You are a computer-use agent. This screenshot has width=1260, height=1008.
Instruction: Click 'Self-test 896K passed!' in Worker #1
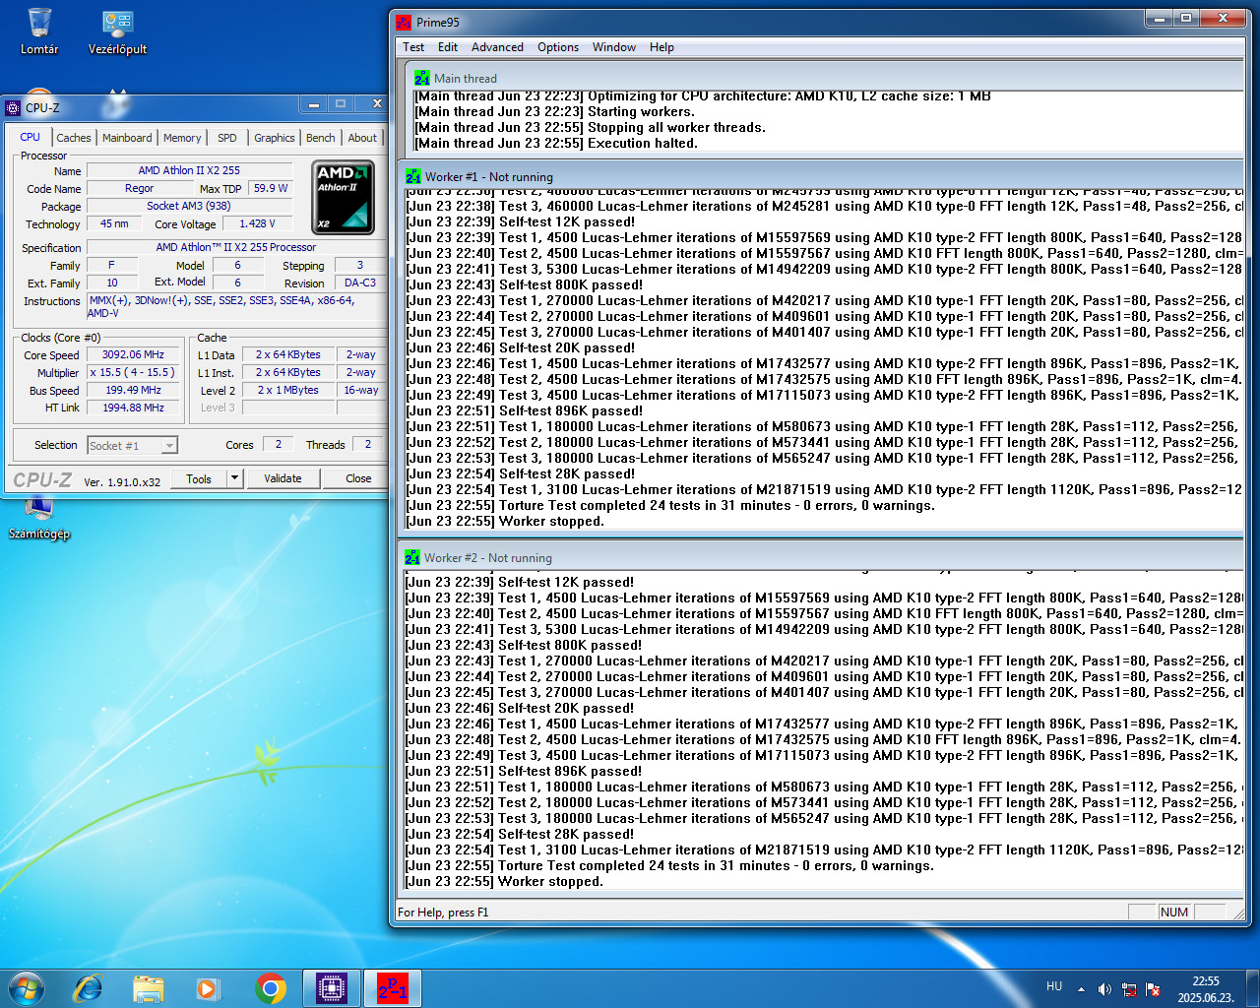click(x=571, y=410)
